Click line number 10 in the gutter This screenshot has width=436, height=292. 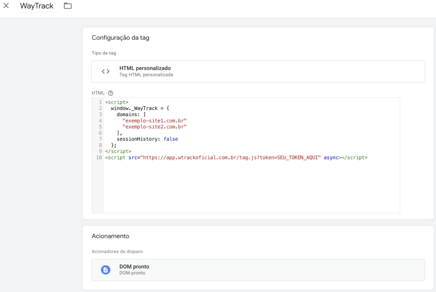point(99,157)
